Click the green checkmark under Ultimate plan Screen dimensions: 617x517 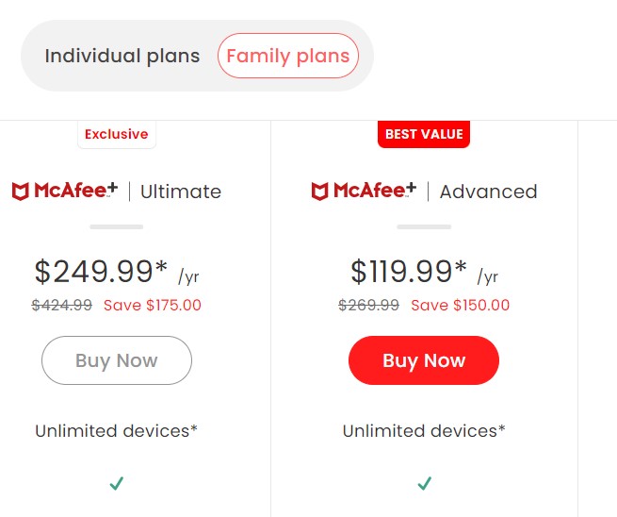[116, 484]
